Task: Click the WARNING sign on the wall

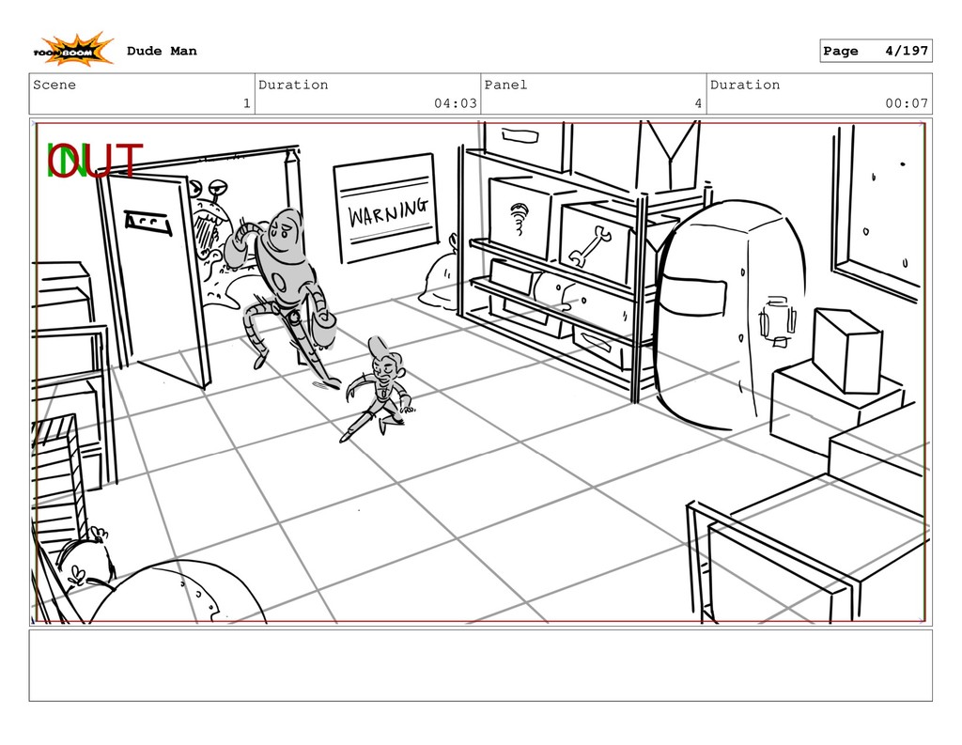Action: pyautogui.click(x=386, y=210)
